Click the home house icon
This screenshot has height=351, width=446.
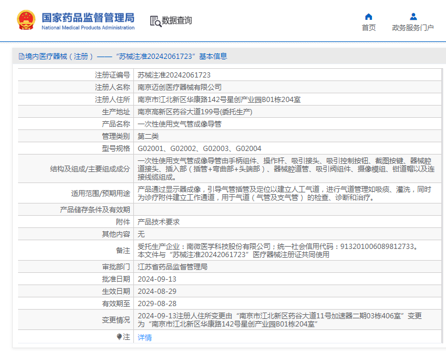[x=368, y=16]
